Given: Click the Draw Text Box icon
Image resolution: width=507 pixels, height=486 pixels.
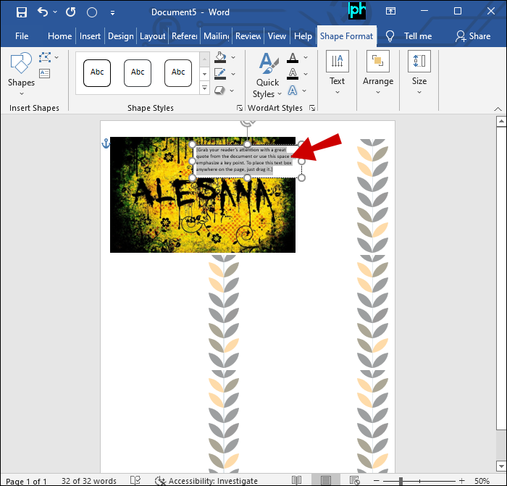Looking at the screenshot, I should click(45, 73).
